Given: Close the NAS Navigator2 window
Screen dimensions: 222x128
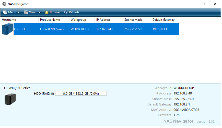Looking at the screenshot, I should [x=215, y=4].
